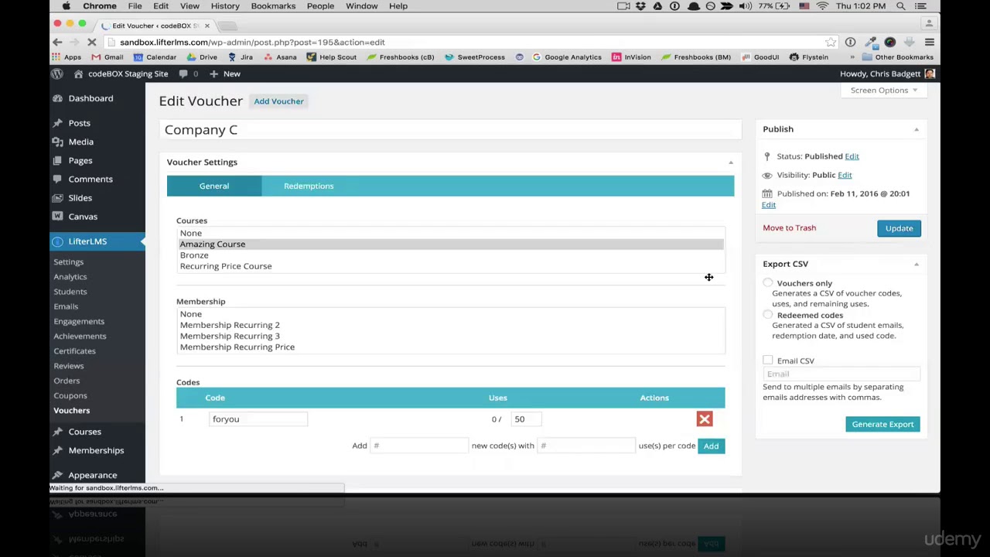Click Move to Trash link
The height and width of the screenshot is (557, 990).
click(789, 228)
